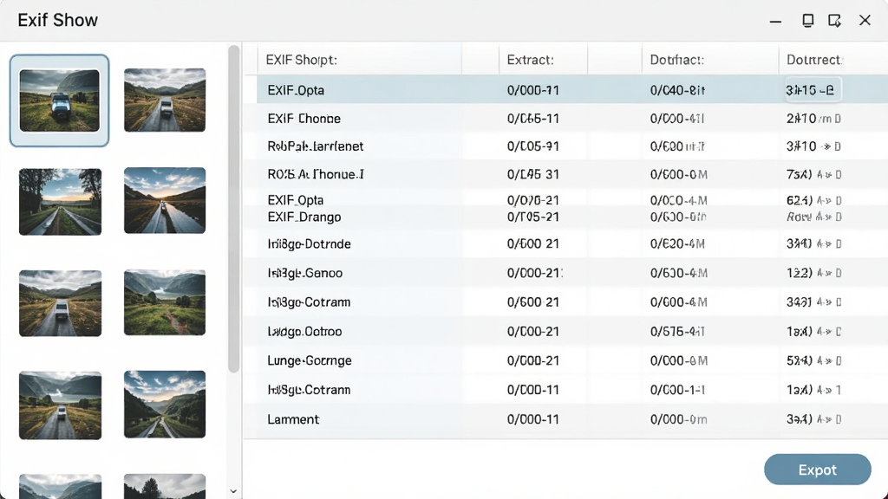This screenshot has width=888, height=499.
Task: Close the Exif Show window
Action: coord(865,21)
